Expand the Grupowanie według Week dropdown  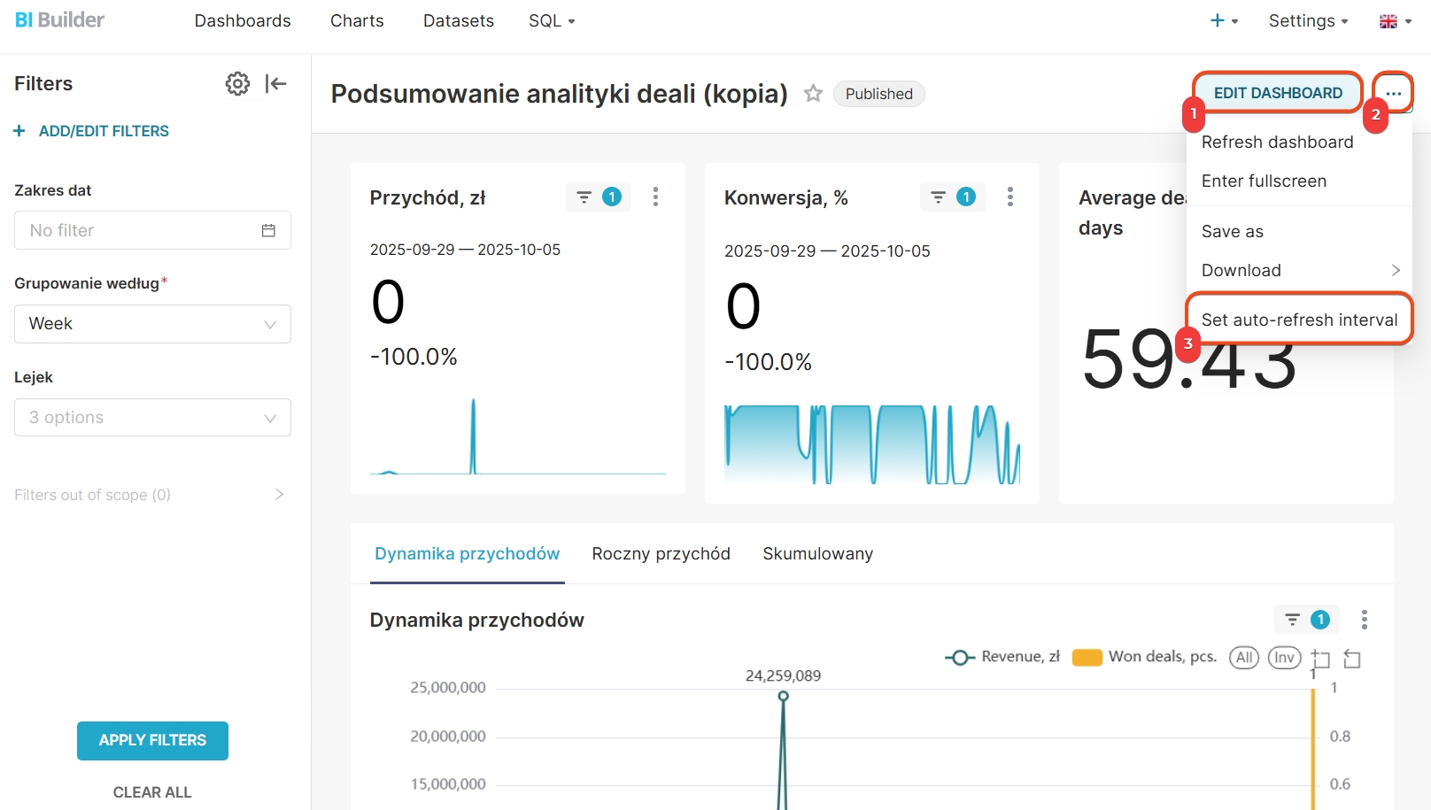(x=152, y=324)
